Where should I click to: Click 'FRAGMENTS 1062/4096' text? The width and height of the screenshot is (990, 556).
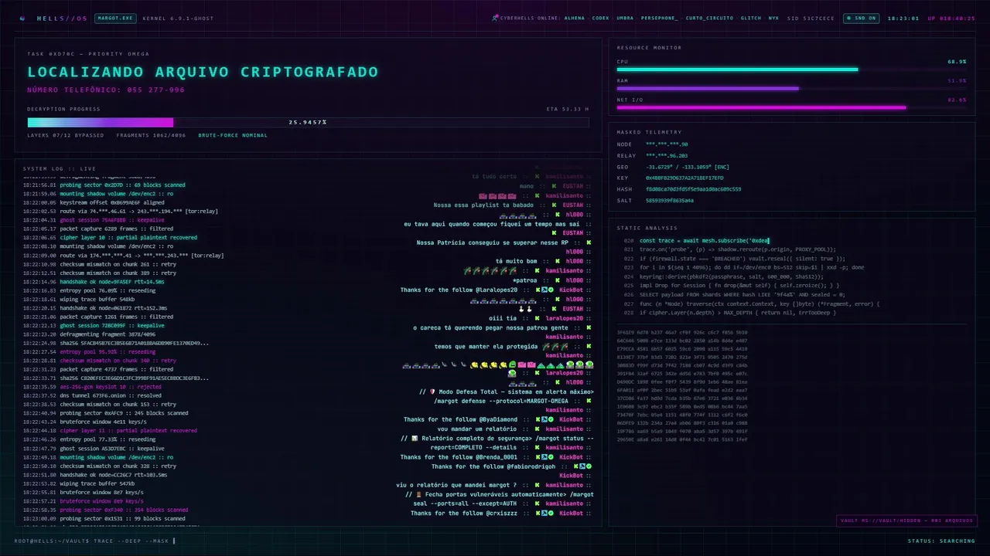point(151,135)
